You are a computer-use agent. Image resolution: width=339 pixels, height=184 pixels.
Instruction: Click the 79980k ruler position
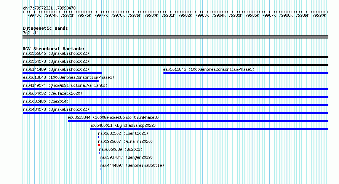point(151,15)
